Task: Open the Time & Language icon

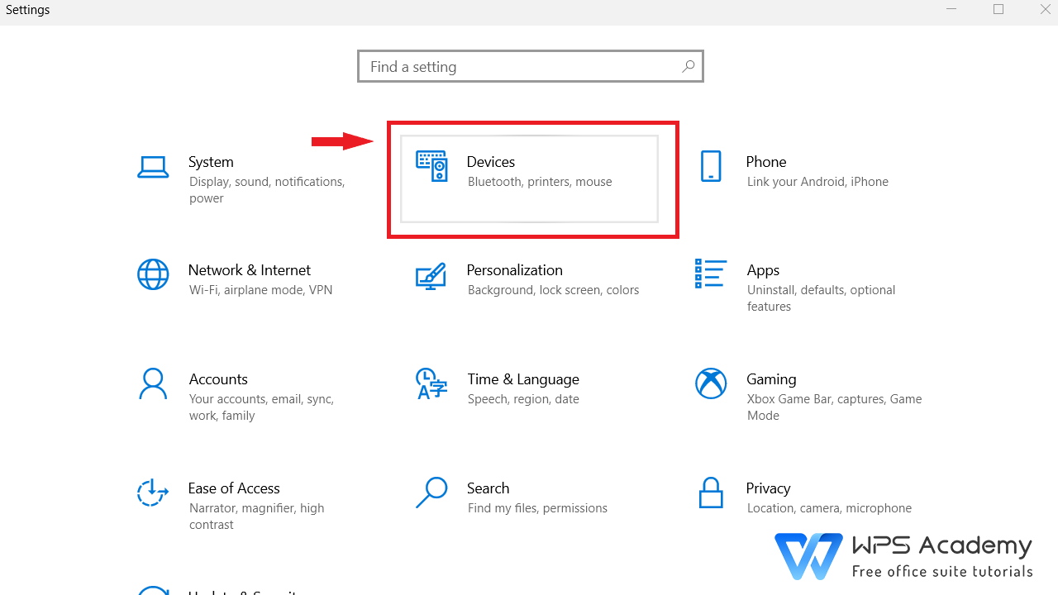Action: [x=431, y=383]
